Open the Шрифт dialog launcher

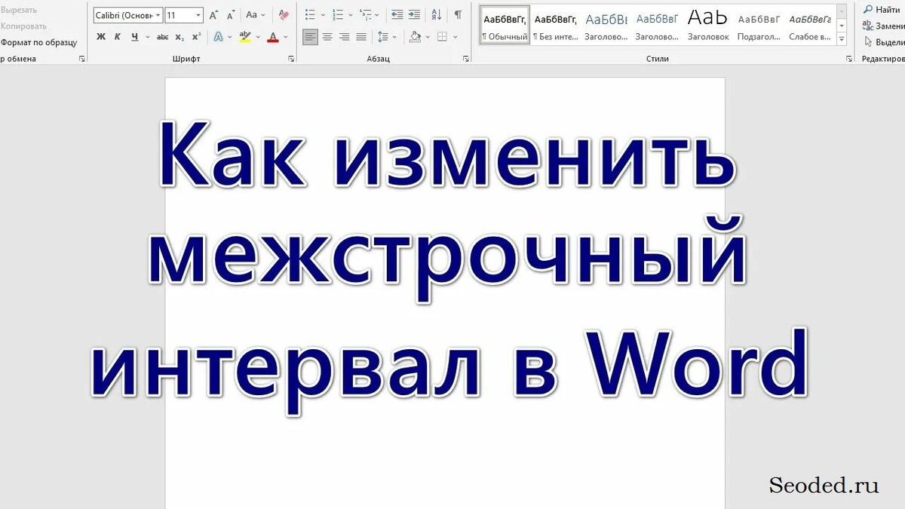pyautogui.click(x=291, y=59)
